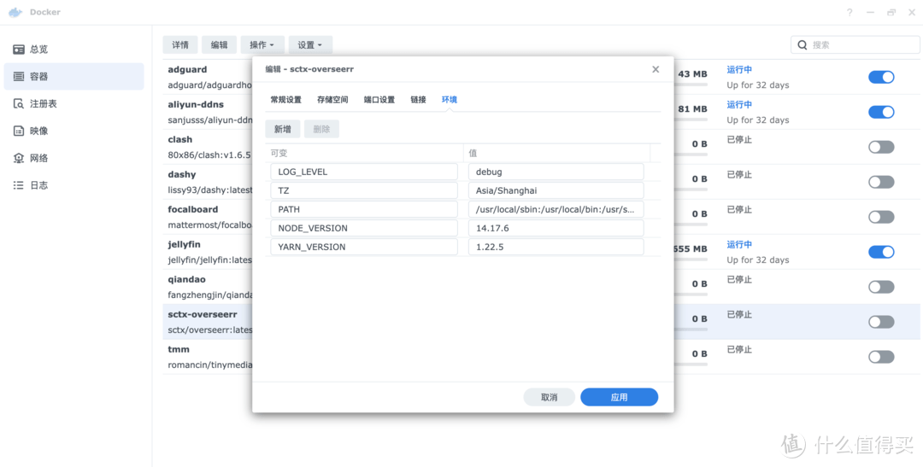Screen dimensions: 923x467
Task: Start the clash container via its switch
Action: pyautogui.click(x=881, y=147)
